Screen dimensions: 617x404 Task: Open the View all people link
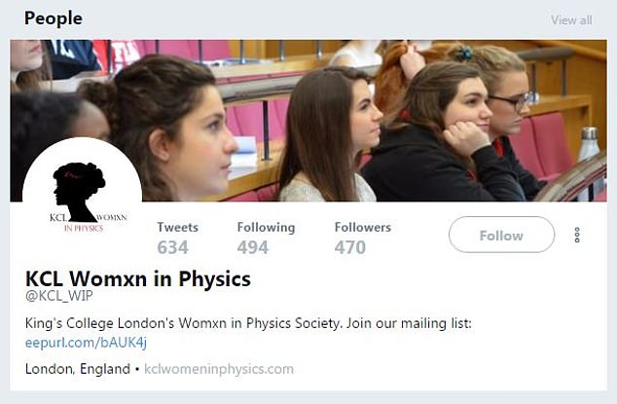pyautogui.click(x=570, y=19)
